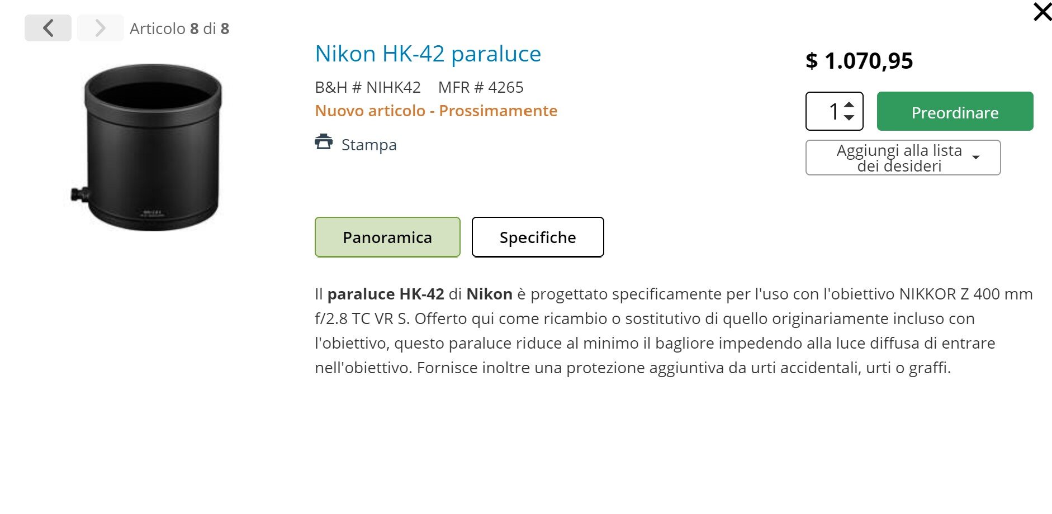Close the product quick view
Screen dimensions: 1052x514
[1042, 12]
